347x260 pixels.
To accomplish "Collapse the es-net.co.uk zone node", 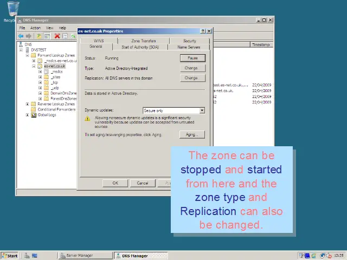I will pyautogui.click(x=34, y=66).
